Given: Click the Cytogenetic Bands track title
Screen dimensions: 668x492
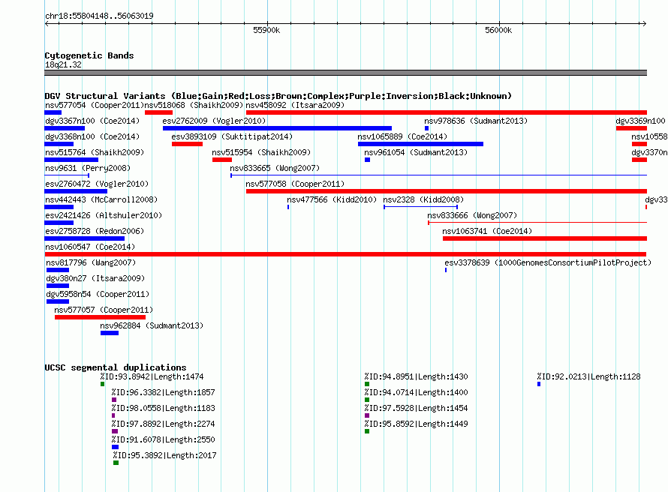Looking at the screenshot, I should click(89, 55).
